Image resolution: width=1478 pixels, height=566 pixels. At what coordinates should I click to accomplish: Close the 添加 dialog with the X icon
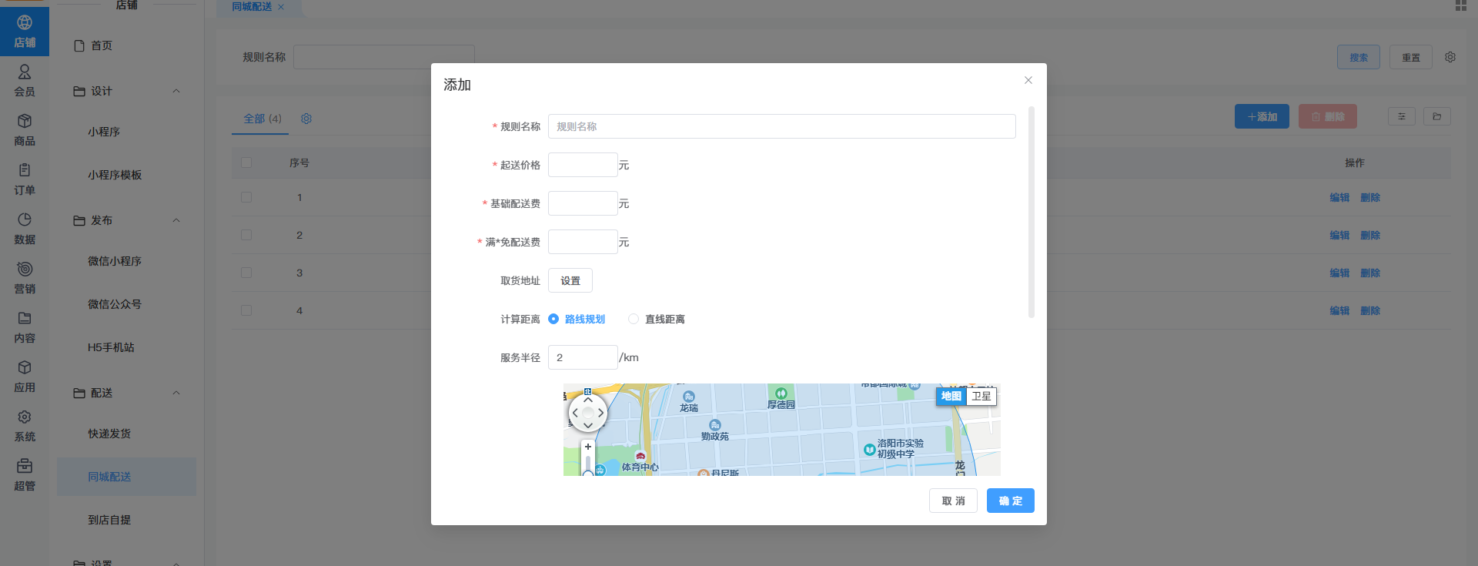(1028, 80)
